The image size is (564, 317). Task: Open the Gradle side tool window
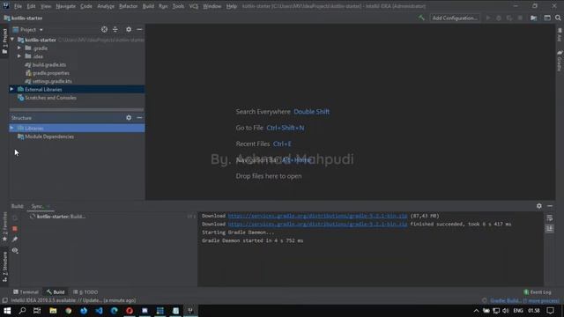tap(560, 61)
